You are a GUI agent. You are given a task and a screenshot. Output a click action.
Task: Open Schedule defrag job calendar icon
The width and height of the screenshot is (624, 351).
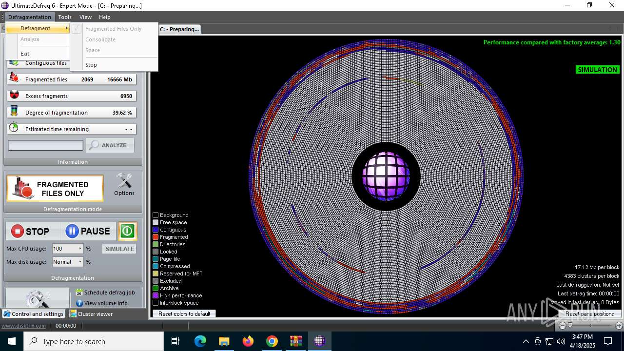click(x=79, y=292)
